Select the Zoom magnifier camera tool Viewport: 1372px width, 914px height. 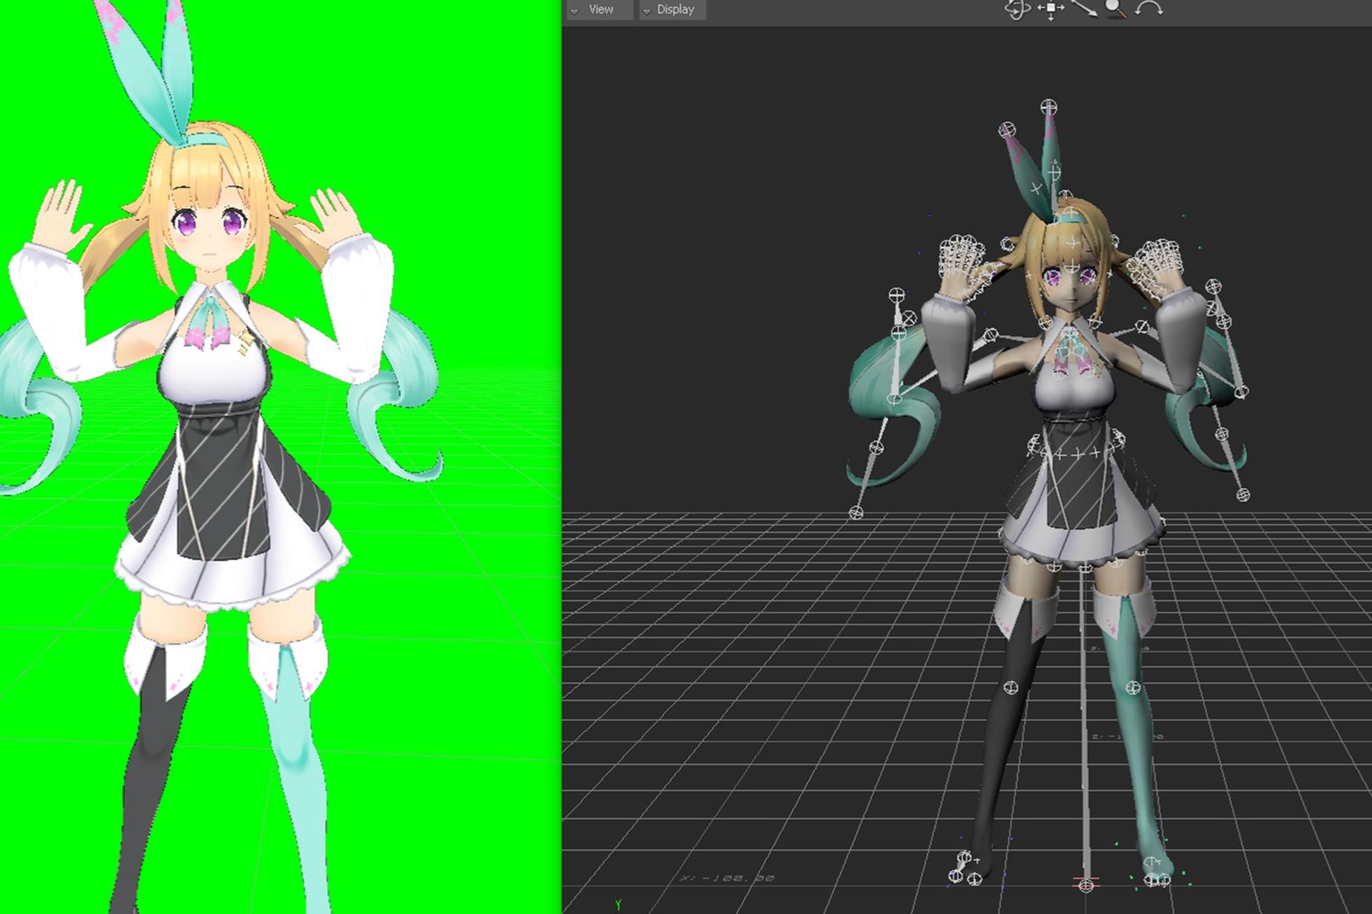(x=1115, y=8)
